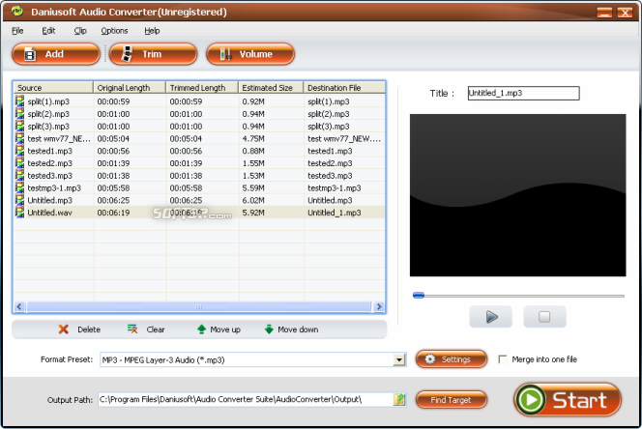Open the Options menu
The width and height of the screenshot is (642, 429).
tap(114, 31)
